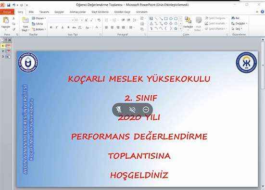265x190 pixels.
Task: Open the Slayt Gösterisi tab
Action: click(100, 12)
